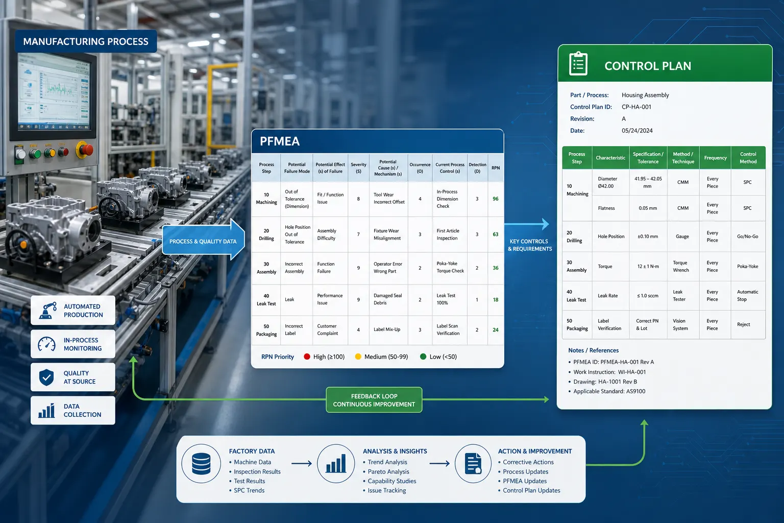784x523 pixels.
Task: Click the Work Instruction WI-HA-001 note
Action: 609,372
